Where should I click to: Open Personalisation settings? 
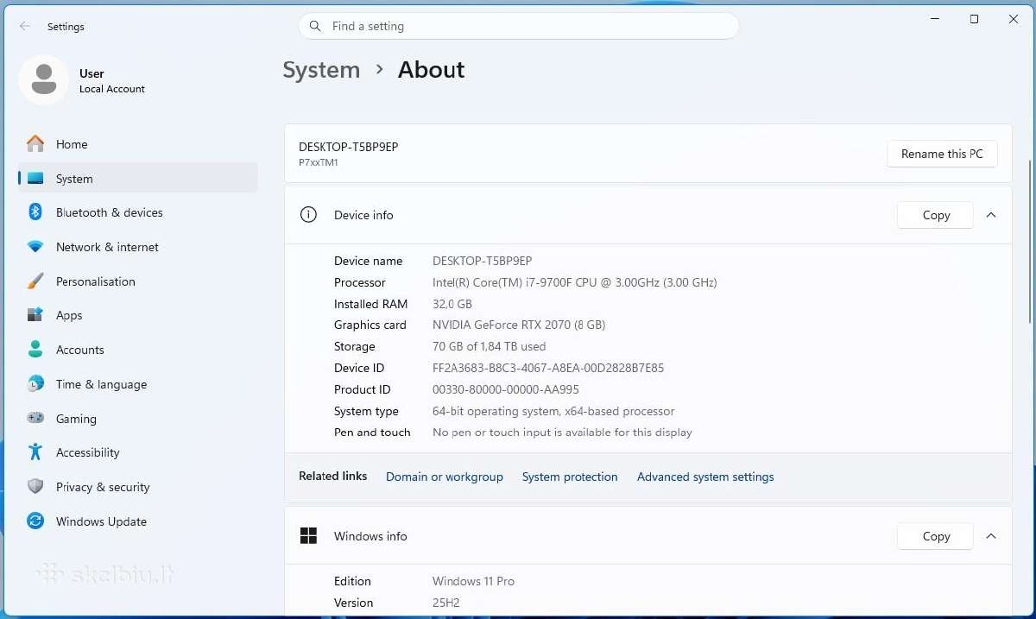138,281
